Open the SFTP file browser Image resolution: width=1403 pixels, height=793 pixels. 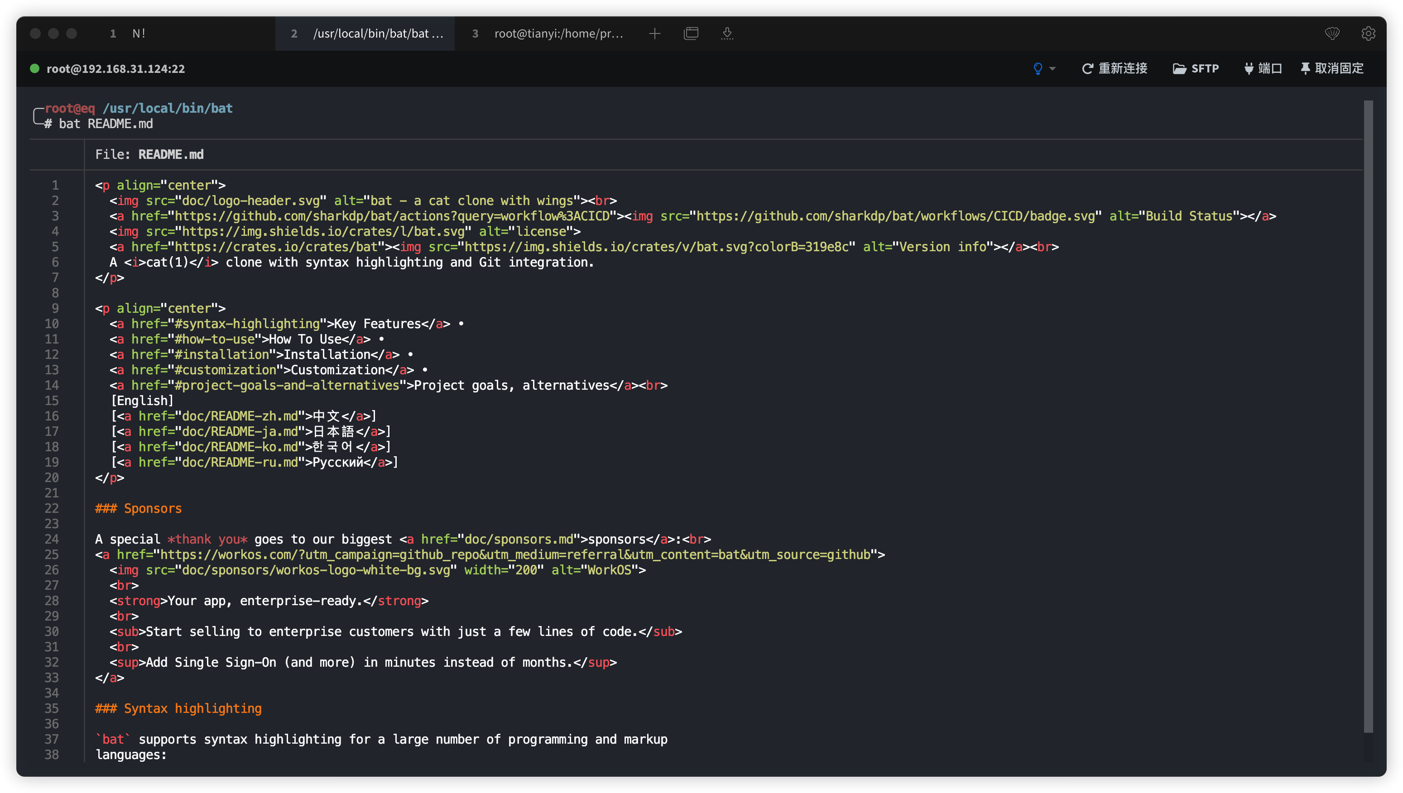tap(1196, 69)
